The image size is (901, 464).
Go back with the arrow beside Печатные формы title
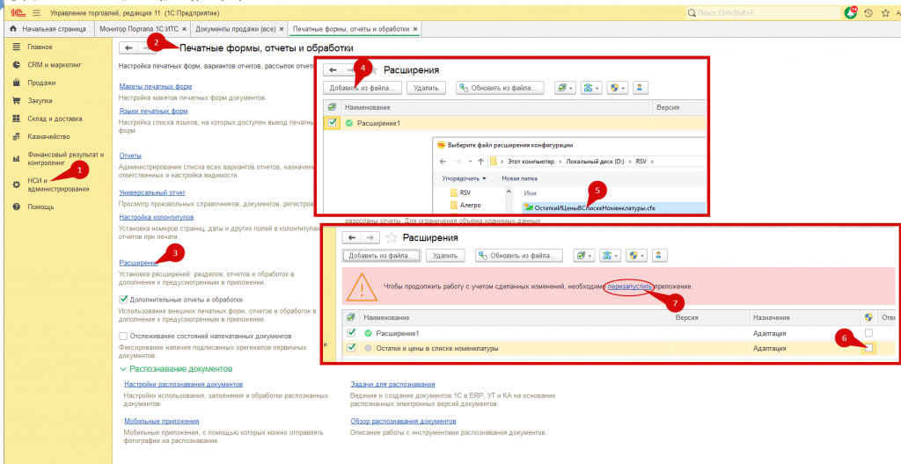click(128, 48)
